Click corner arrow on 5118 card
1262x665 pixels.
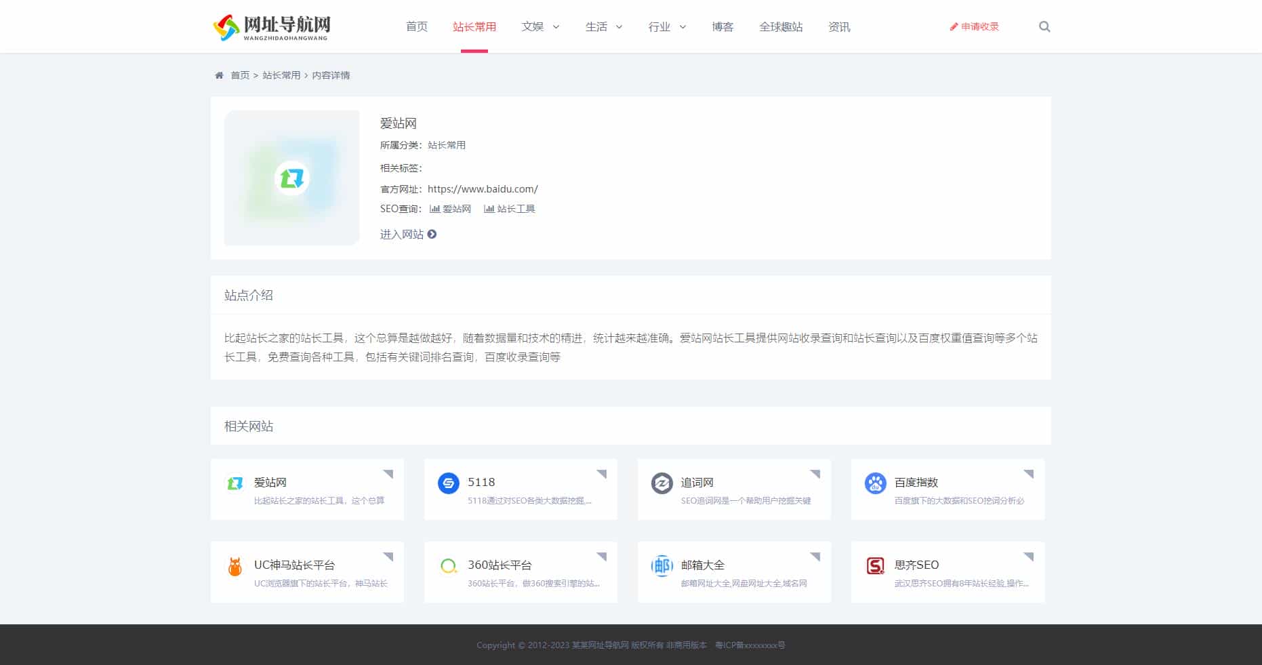pos(603,473)
